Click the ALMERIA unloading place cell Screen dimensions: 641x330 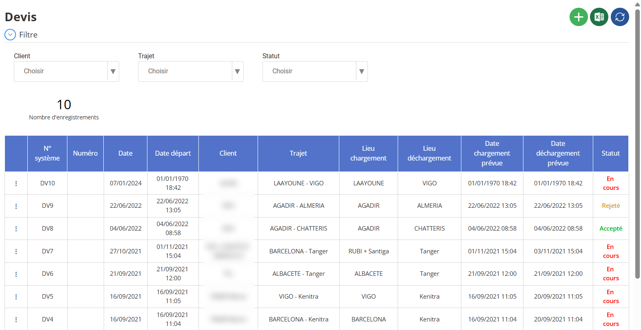[430, 206]
